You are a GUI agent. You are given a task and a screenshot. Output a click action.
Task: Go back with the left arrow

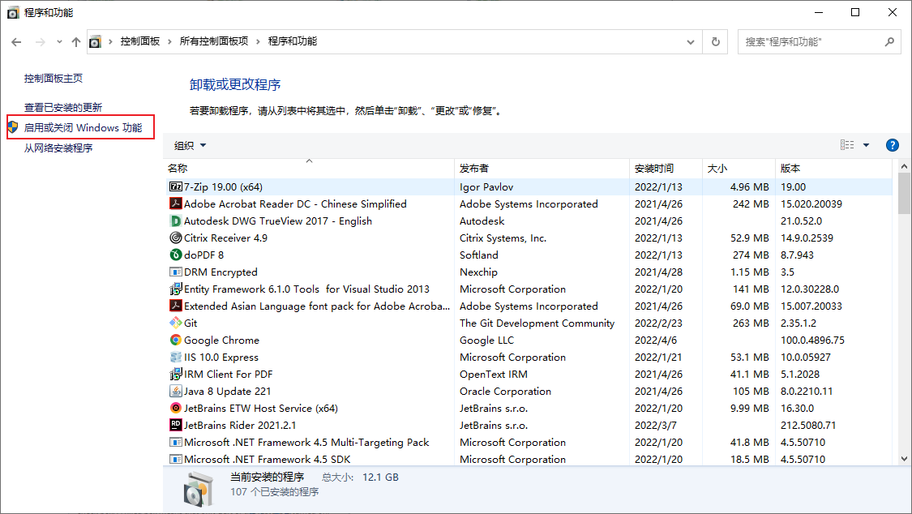(x=16, y=42)
